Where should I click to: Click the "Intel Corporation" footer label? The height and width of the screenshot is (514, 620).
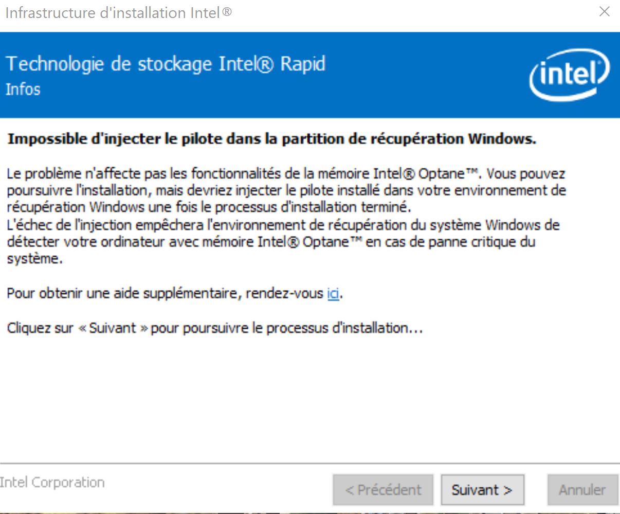(52, 483)
